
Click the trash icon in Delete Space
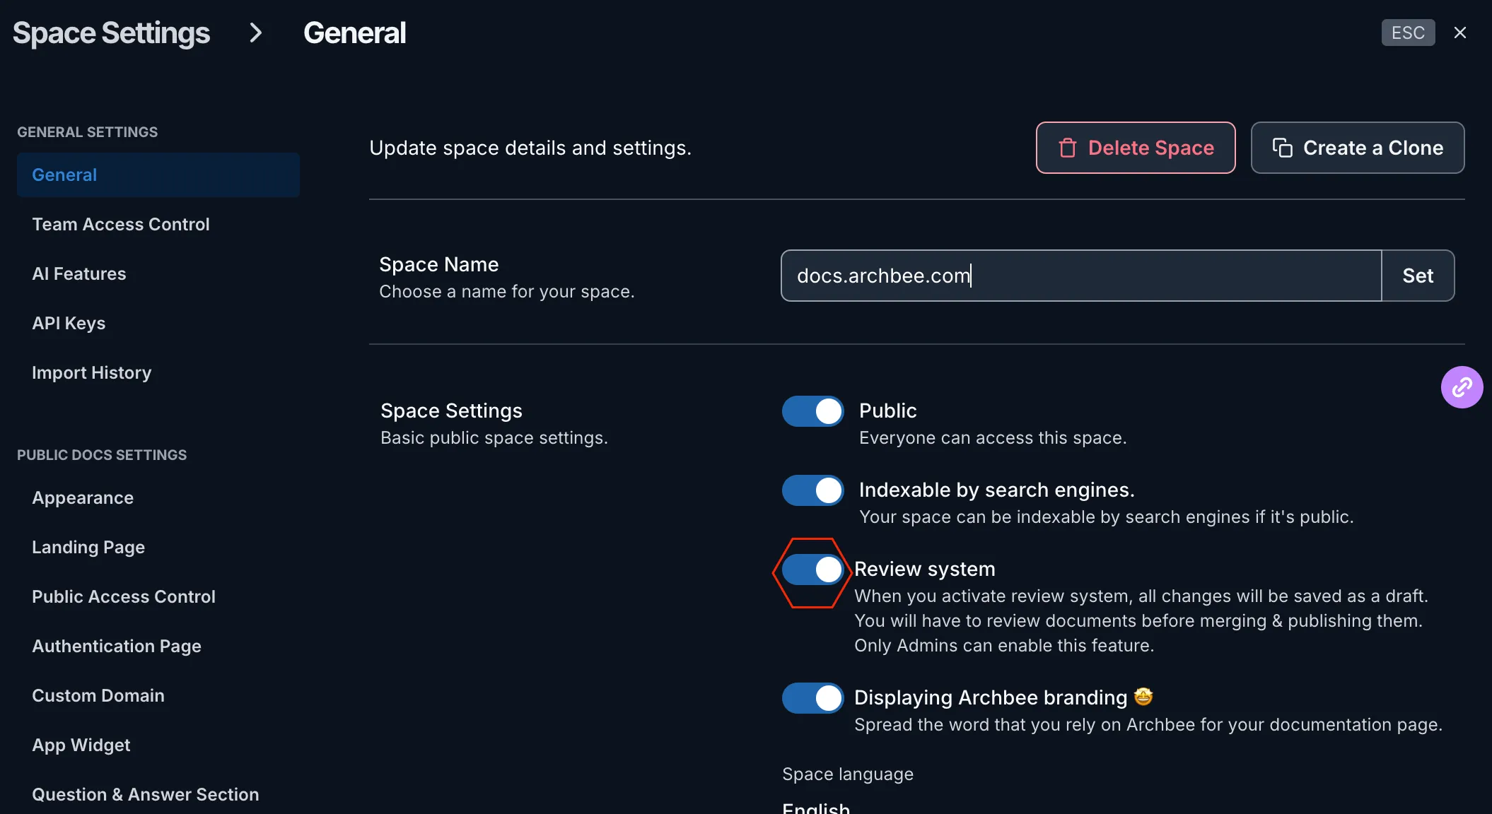click(x=1068, y=148)
